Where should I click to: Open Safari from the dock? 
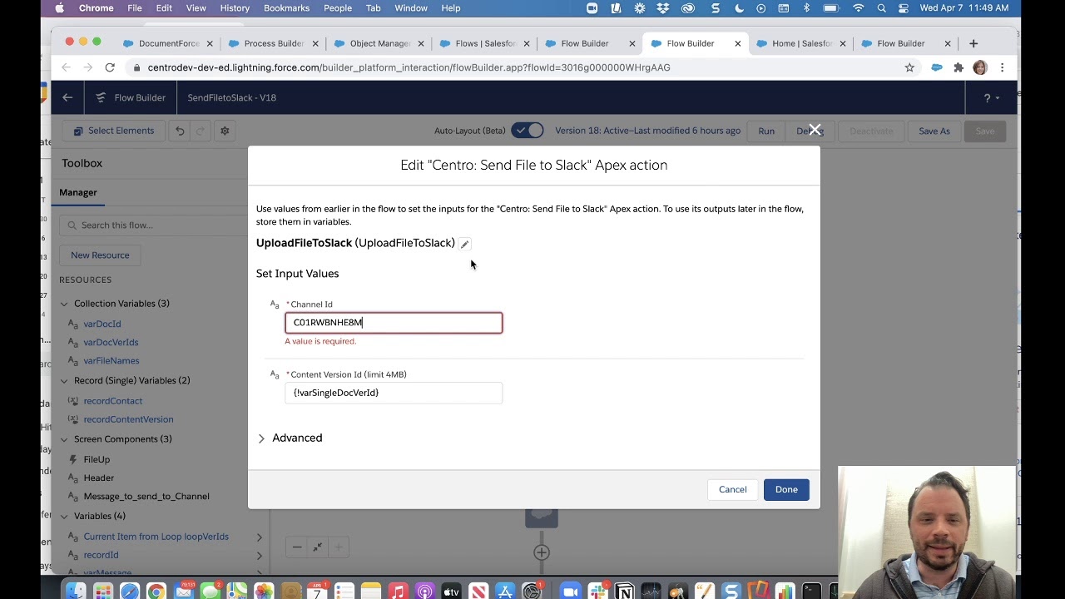point(129,592)
